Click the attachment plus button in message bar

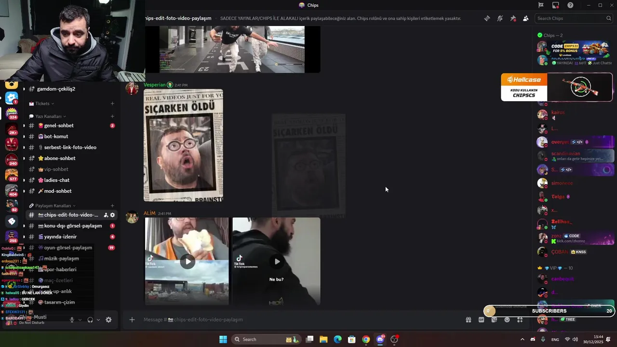pos(132,320)
